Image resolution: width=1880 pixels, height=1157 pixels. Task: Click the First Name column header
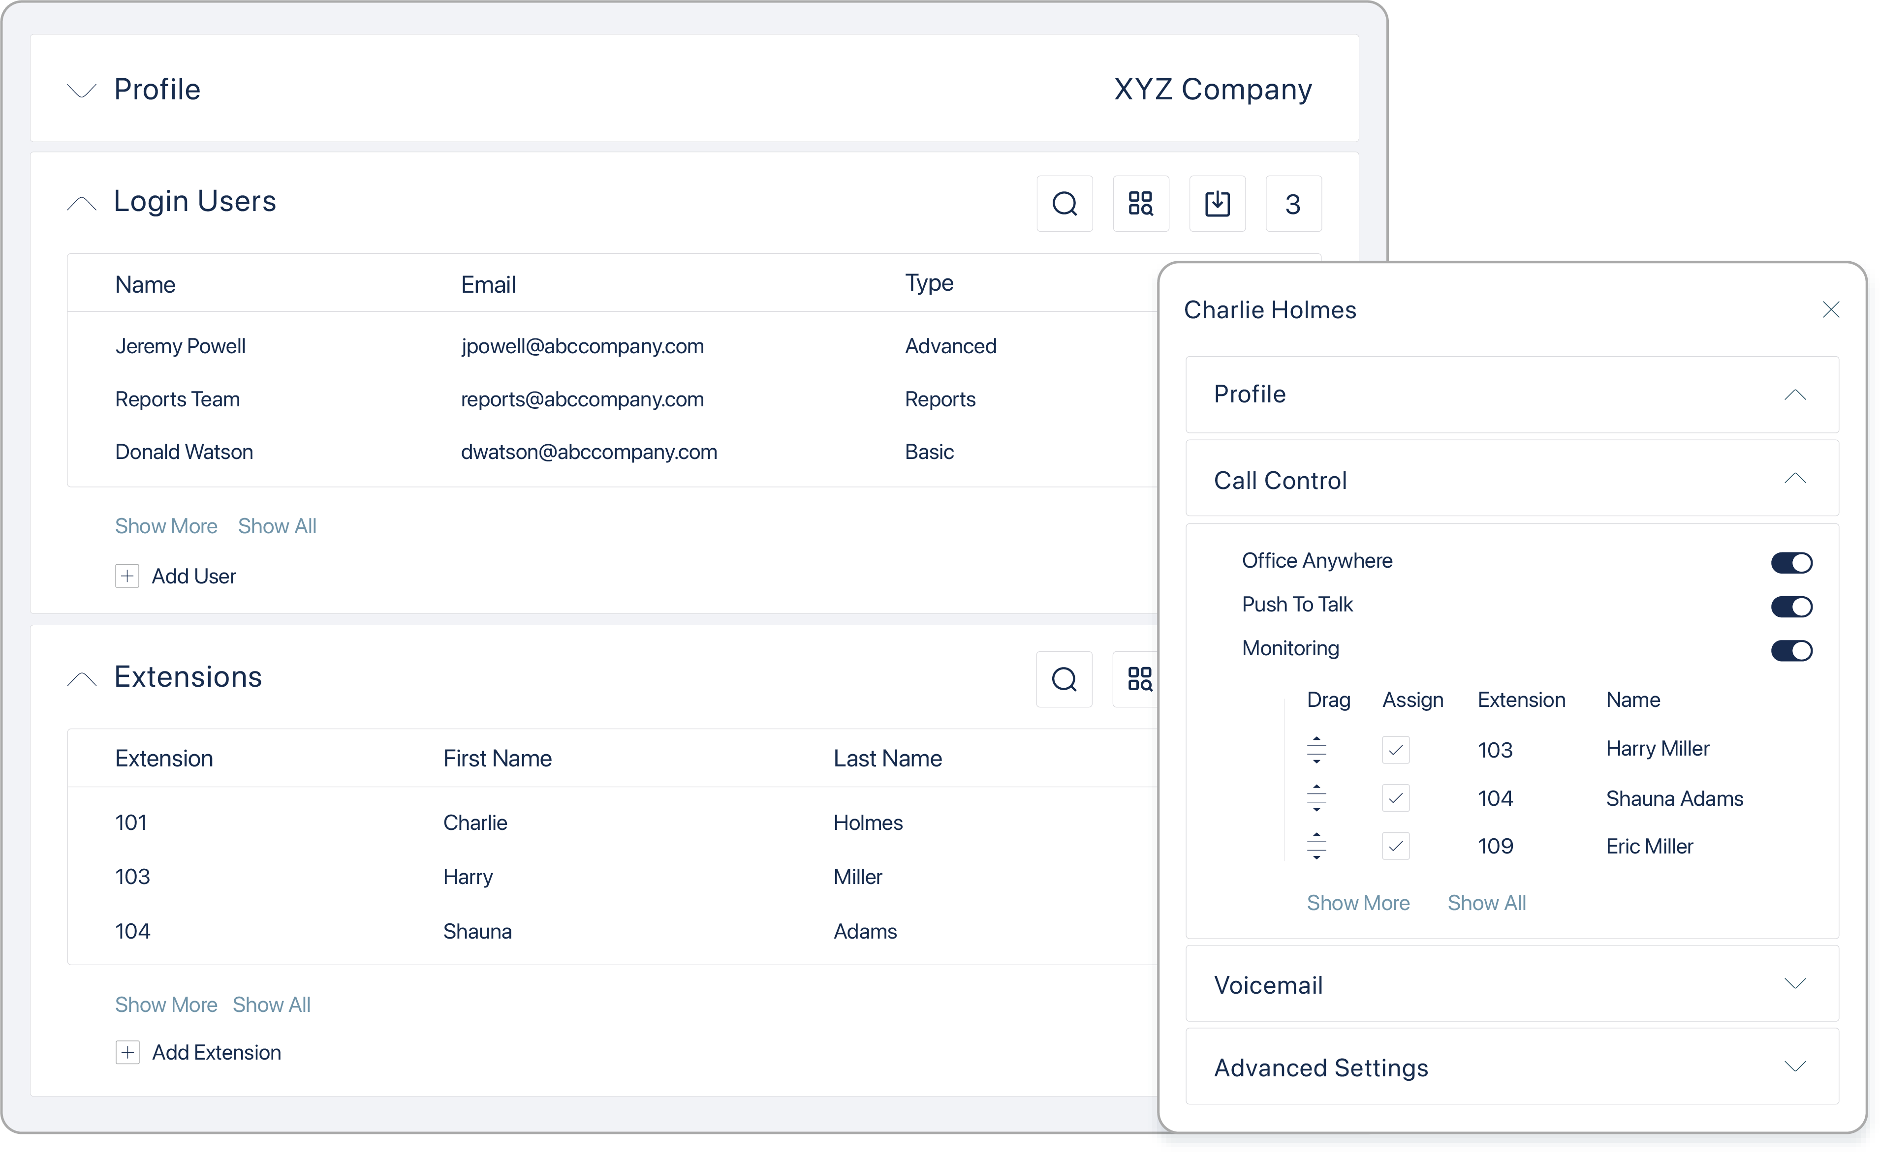coord(498,759)
